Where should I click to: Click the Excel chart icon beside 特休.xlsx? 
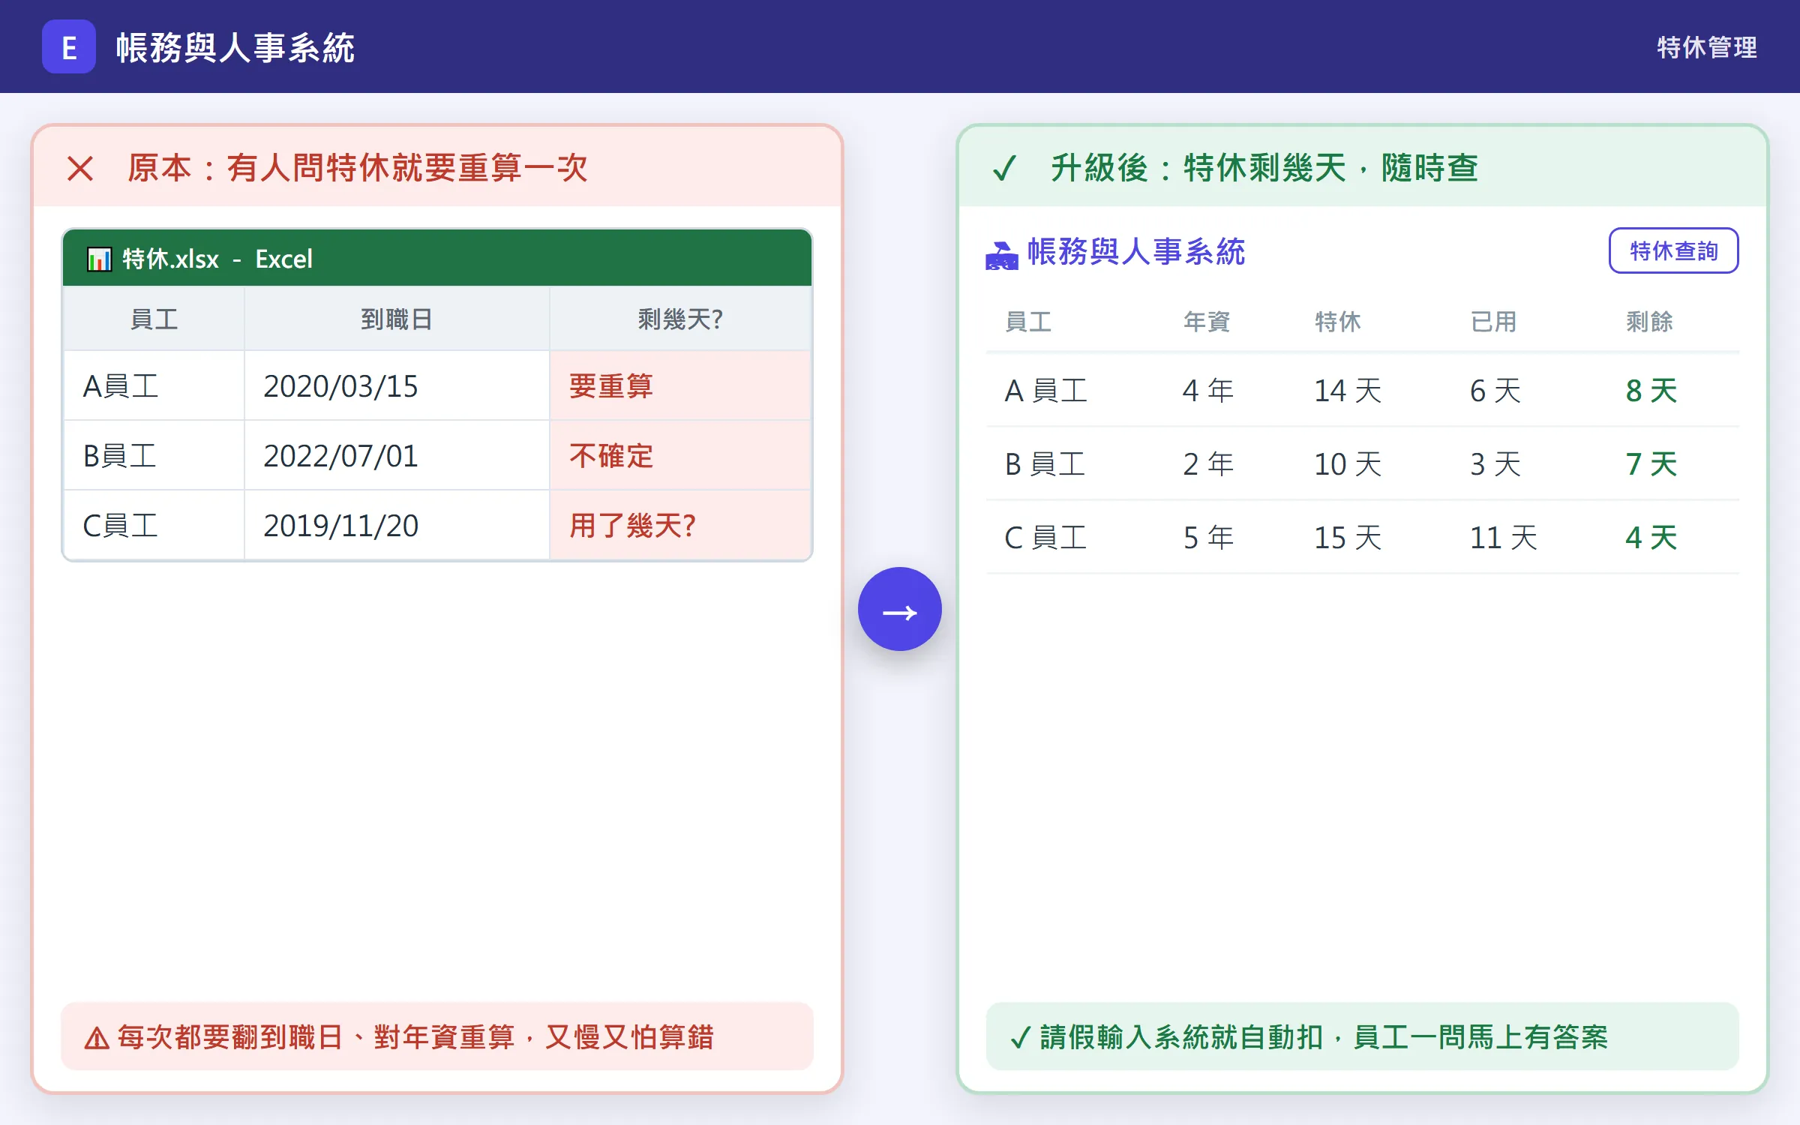pos(99,259)
